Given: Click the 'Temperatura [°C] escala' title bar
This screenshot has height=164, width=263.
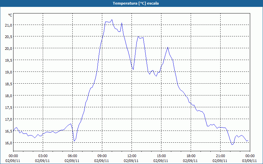Looking at the screenshot, I should tap(131, 3).
